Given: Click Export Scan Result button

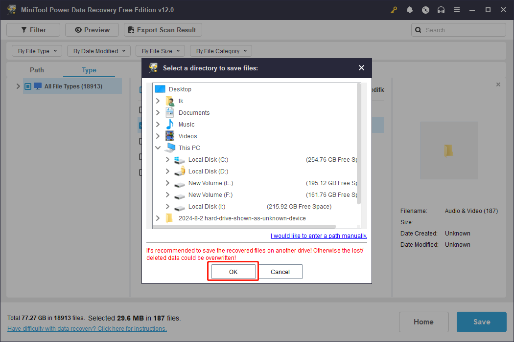Looking at the screenshot, I should pos(163,30).
